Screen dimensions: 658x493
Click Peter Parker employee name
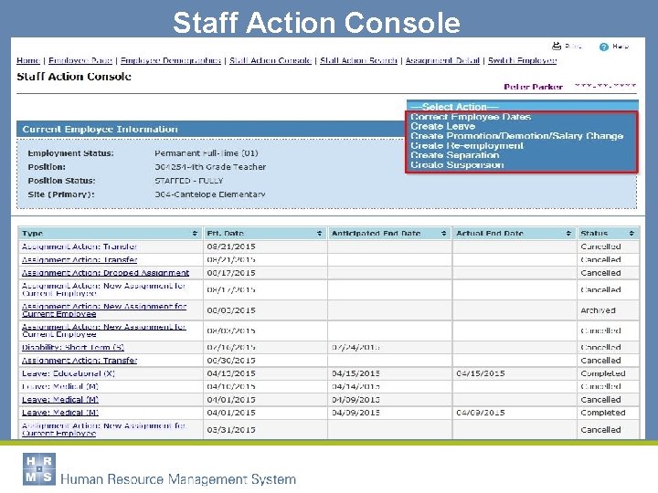(x=533, y=87)
